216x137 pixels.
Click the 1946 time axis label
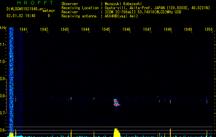tap(126, 29)
